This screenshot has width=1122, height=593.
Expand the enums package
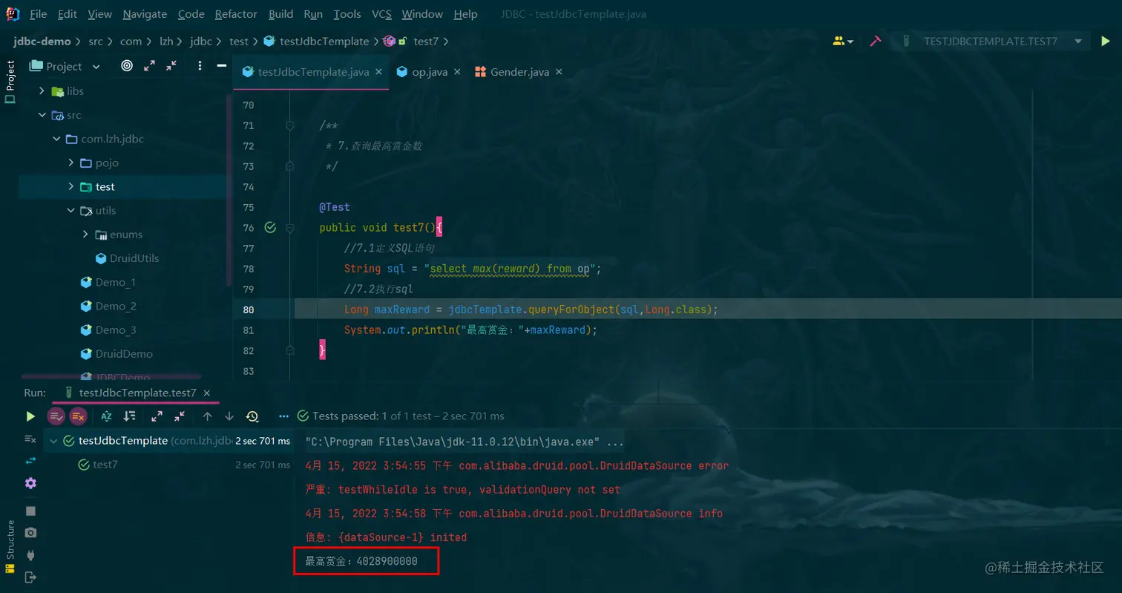(x=86, y=234)
